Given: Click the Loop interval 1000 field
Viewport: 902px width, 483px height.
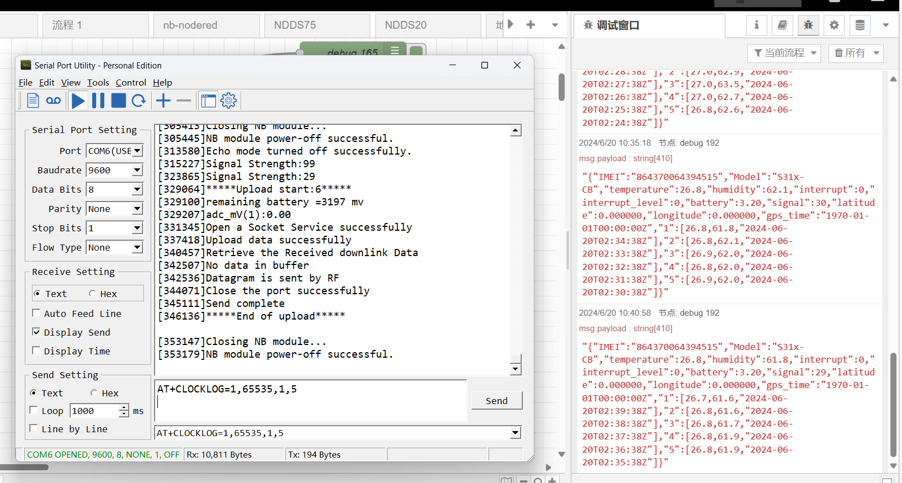Looking at the screenshot, I should click(x=94, y=411).
